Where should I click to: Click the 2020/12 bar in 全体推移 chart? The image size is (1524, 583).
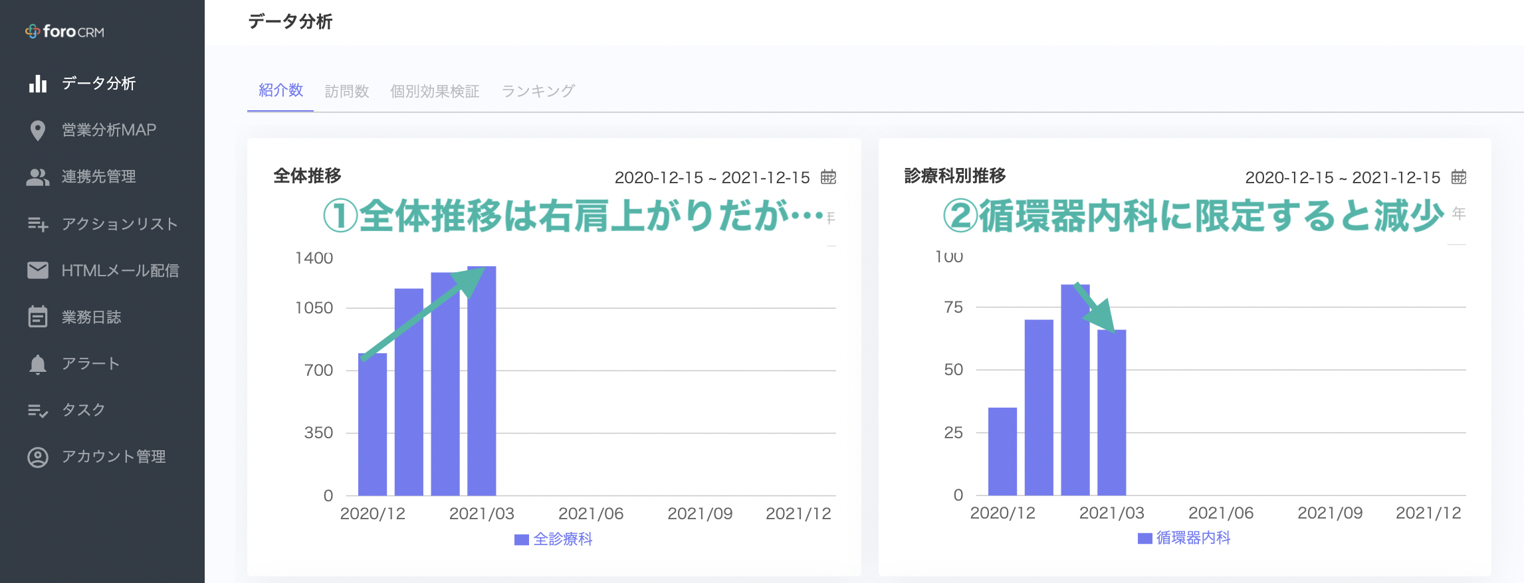pos(372,424)
